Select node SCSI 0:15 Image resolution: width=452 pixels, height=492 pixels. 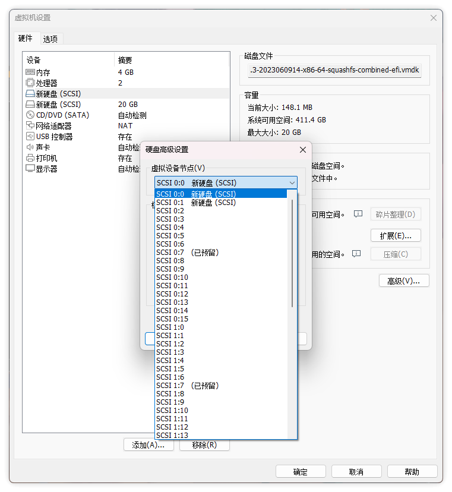point(221,319)
